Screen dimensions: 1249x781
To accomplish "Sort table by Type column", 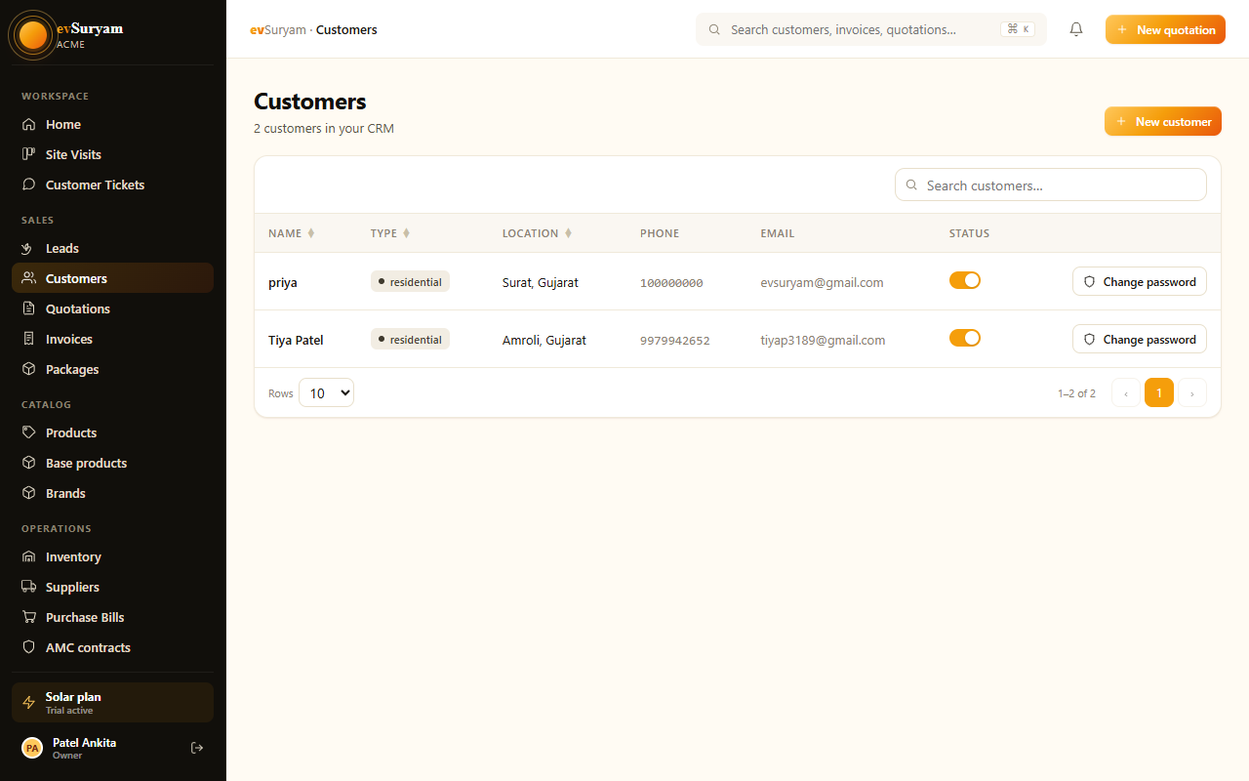I will (x=390, y=233).
